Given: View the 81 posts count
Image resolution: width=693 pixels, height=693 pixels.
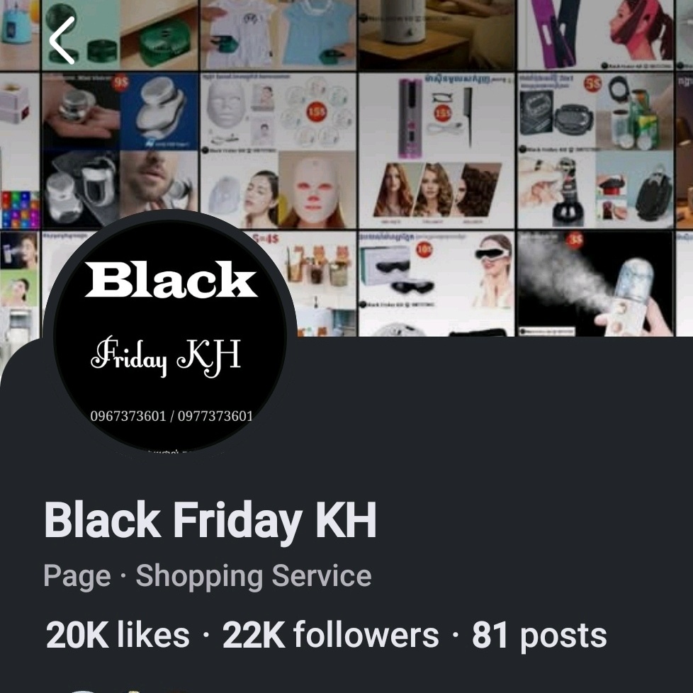Looking at the screenshot, I should (539, 636).
